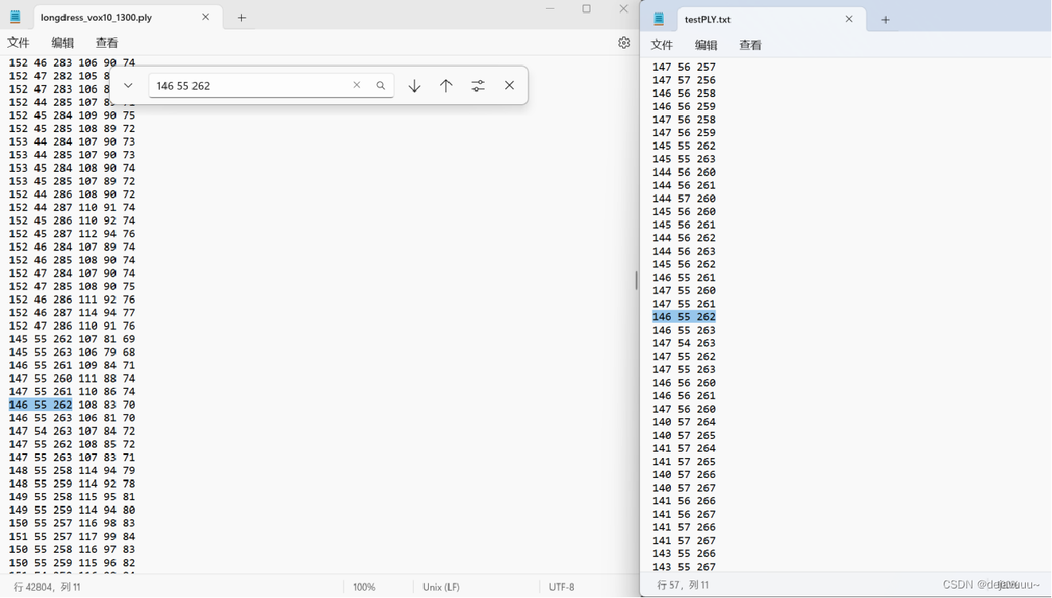
Task: Click the 100% zoom indicator
Action: click(x=364, y=586)
